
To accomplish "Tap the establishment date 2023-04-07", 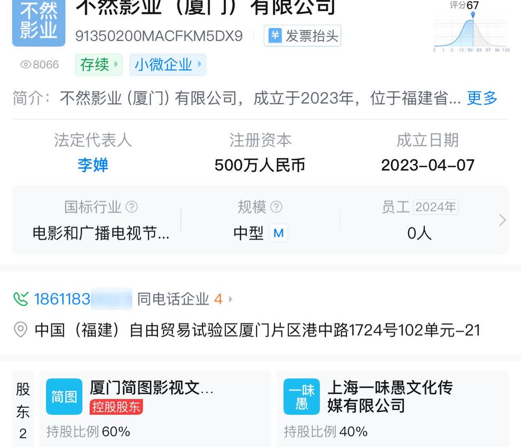I will click(x=428, y=165).
